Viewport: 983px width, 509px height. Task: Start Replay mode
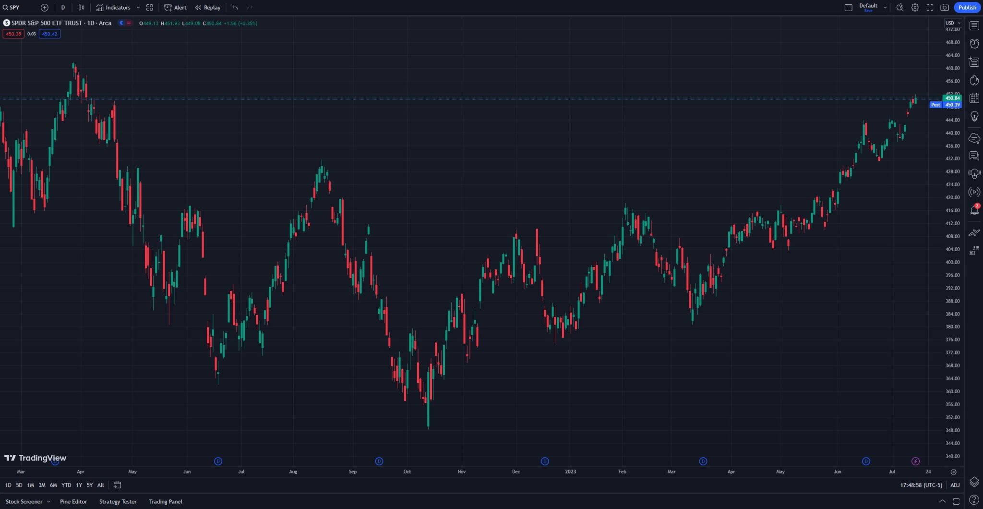tap(208, 7)
